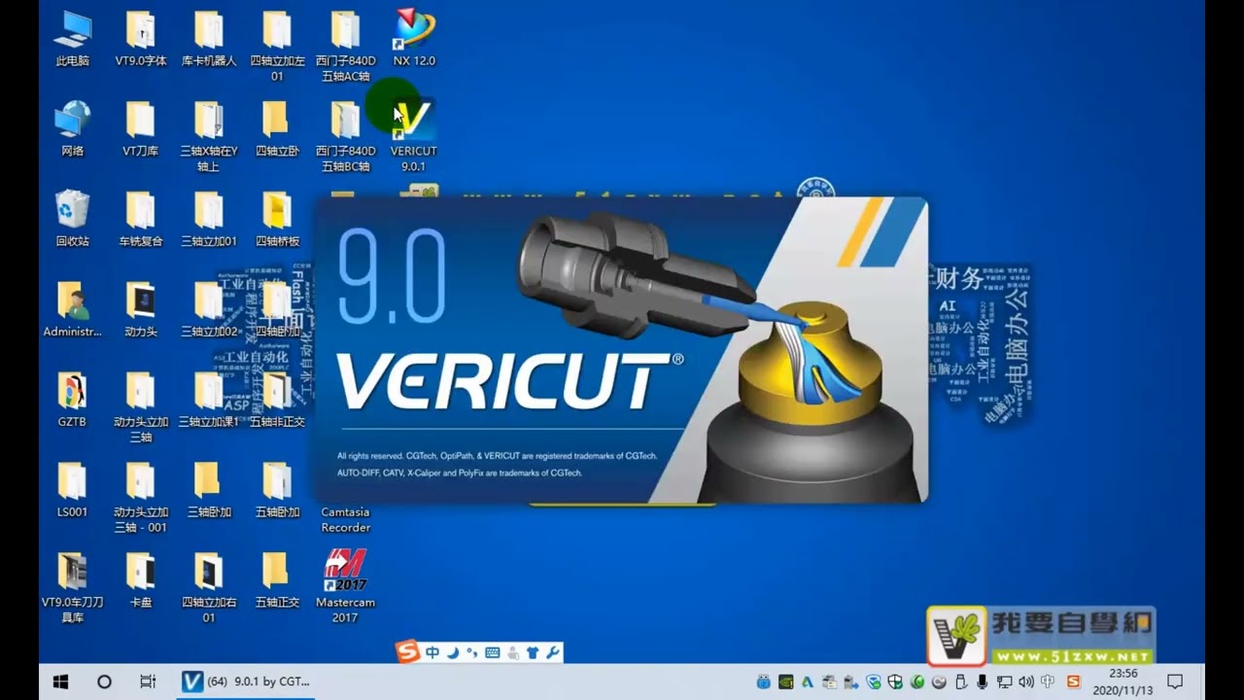
Task: Click the Autodesk tray icon
Action: [x=808, y=682]
